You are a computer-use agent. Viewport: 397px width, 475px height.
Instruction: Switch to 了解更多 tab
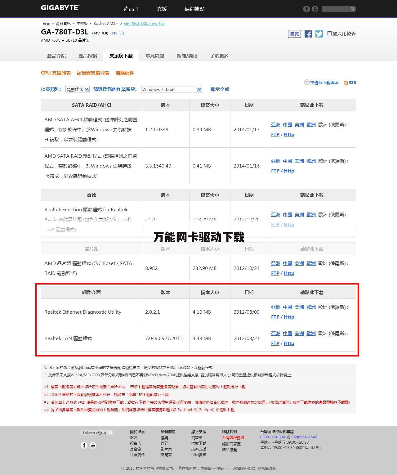tap(219, 56)
